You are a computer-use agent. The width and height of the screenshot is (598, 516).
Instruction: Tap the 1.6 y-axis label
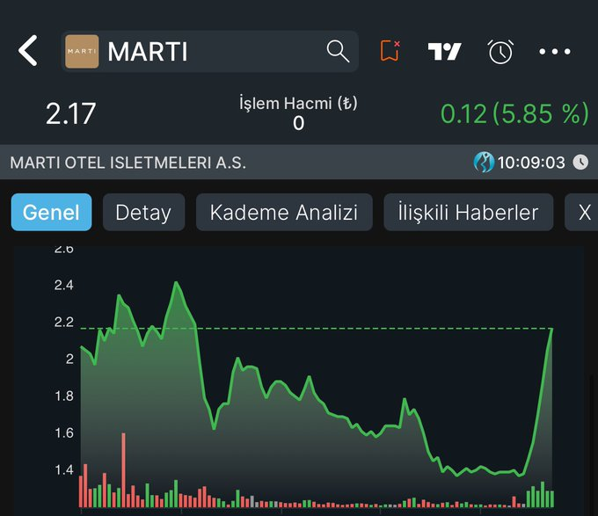tap(63, 432)
